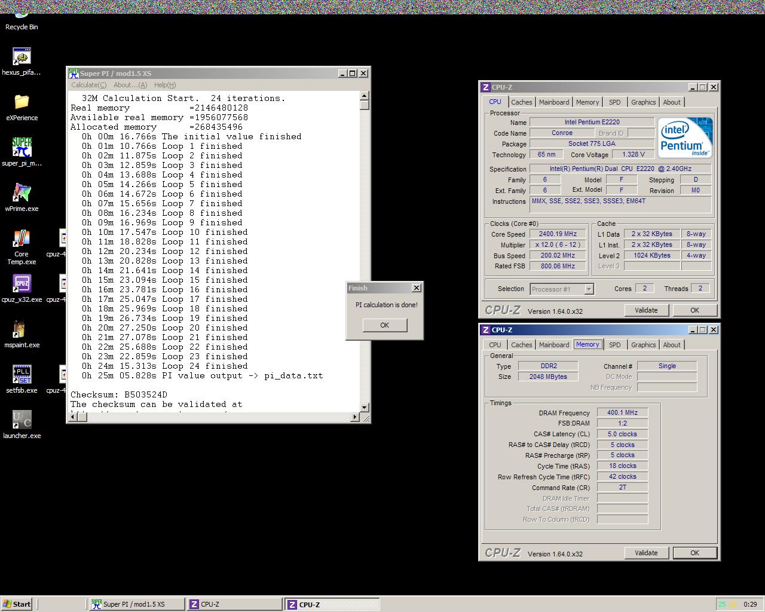The width and height of the screenshot is (765, 612).
Task: Click OK in lower CPU-Z window
Action: (x=694, y=553)
